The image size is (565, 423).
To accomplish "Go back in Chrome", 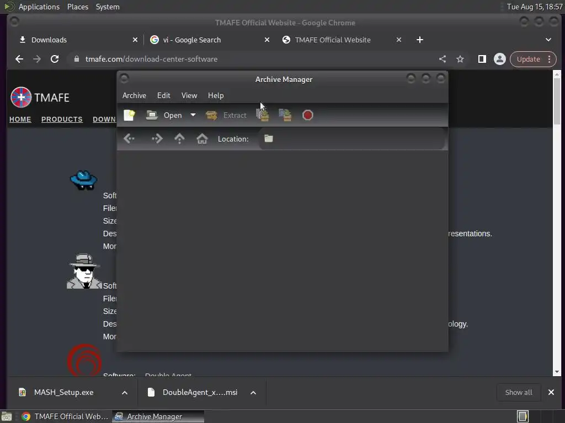I will tap(19, 59).
